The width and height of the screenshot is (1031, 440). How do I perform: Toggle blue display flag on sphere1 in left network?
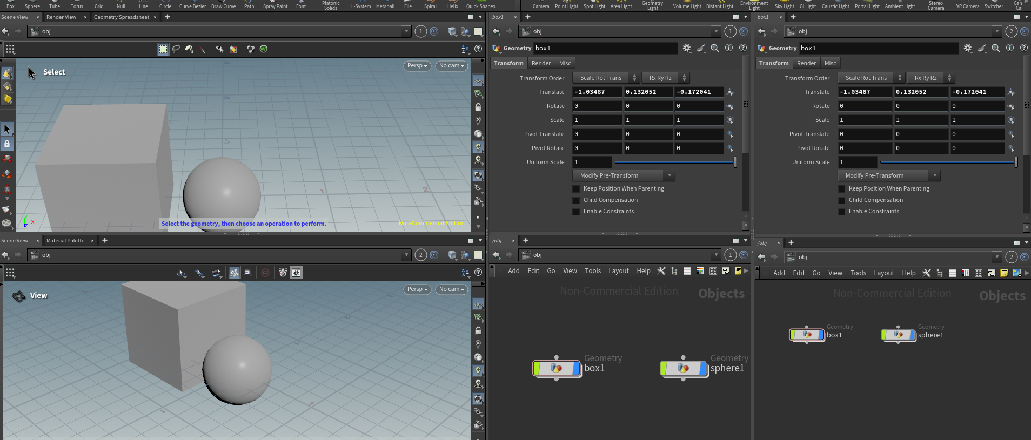pos(702,368)
